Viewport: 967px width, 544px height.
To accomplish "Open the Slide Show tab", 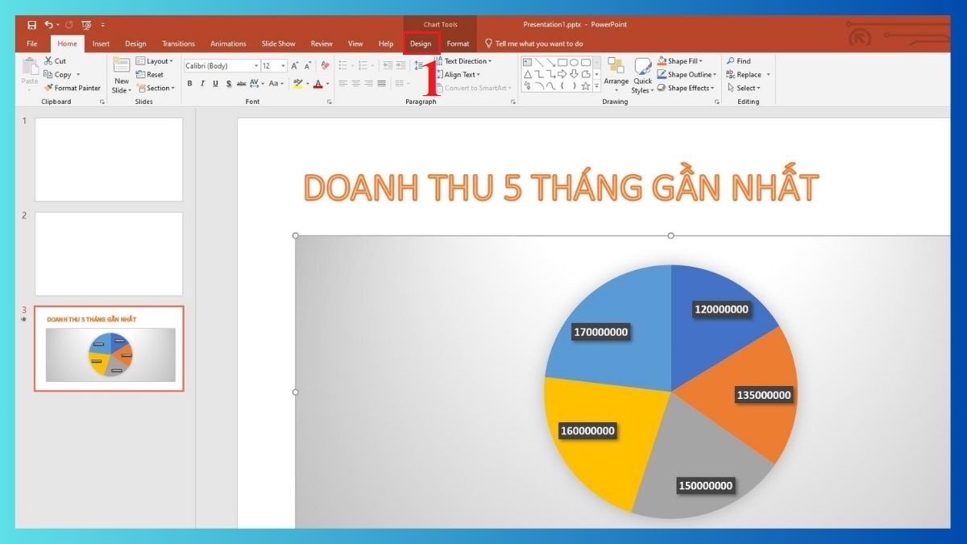I will (x=278, y=44).
